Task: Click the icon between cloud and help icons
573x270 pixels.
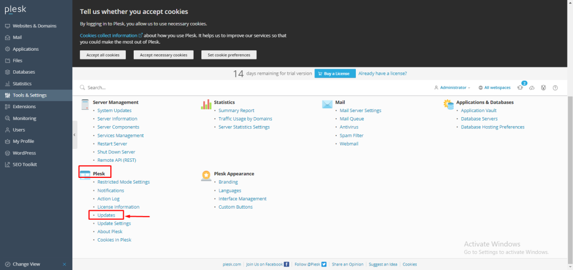Action: (543, 88)
